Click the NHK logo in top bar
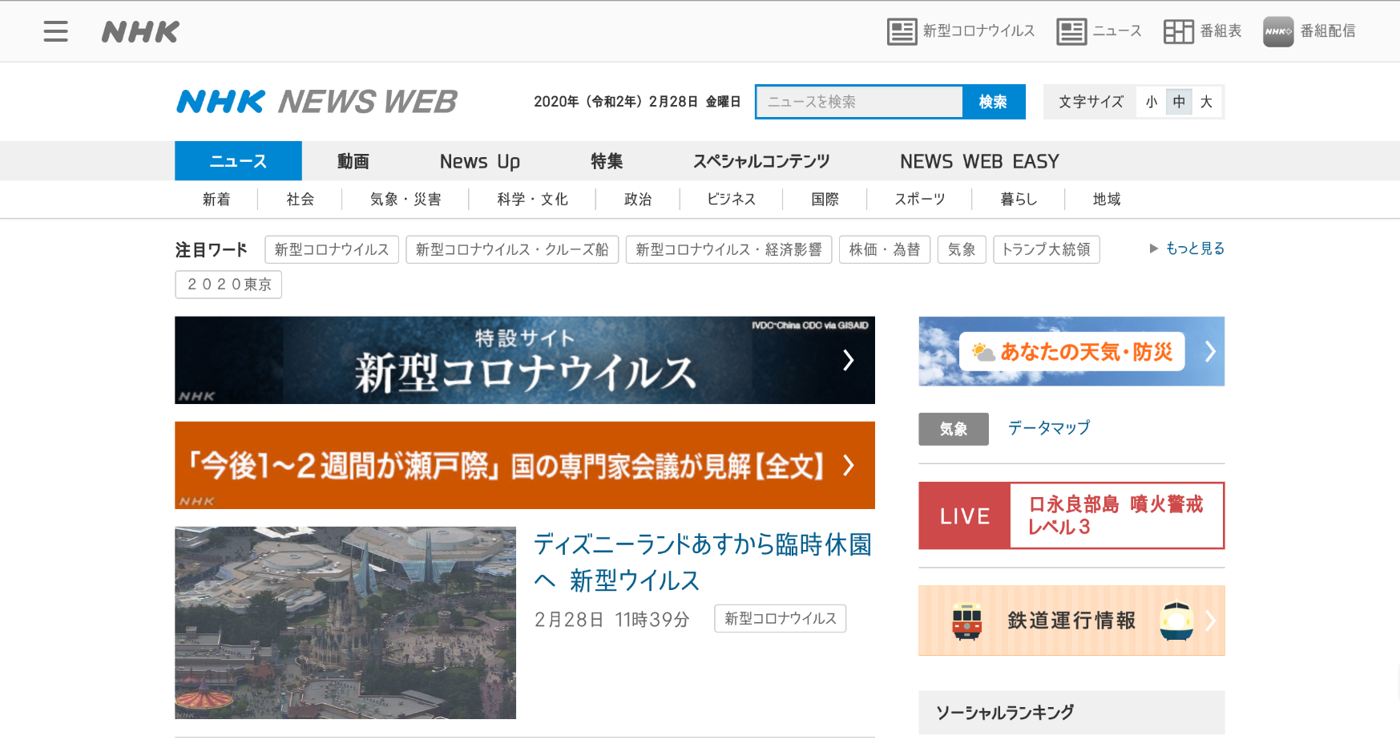1400x752 pixels. point(140,31)
